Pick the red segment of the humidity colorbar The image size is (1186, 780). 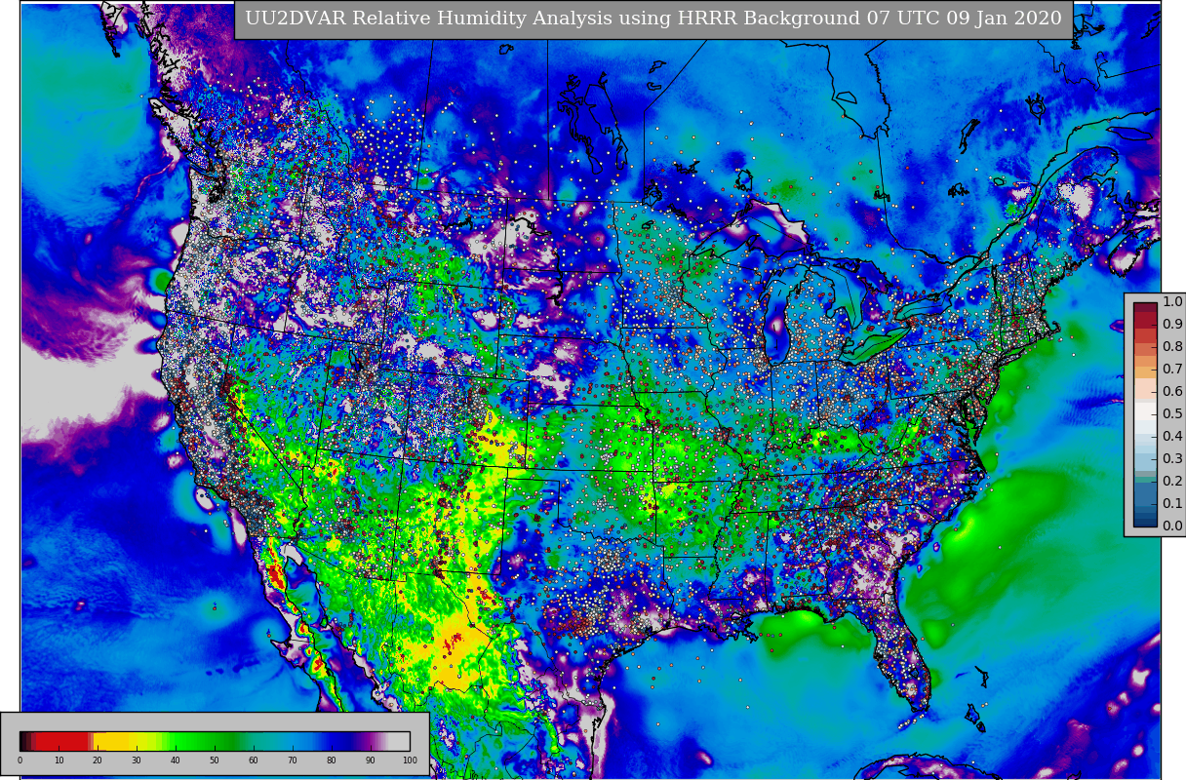(61, 741)
